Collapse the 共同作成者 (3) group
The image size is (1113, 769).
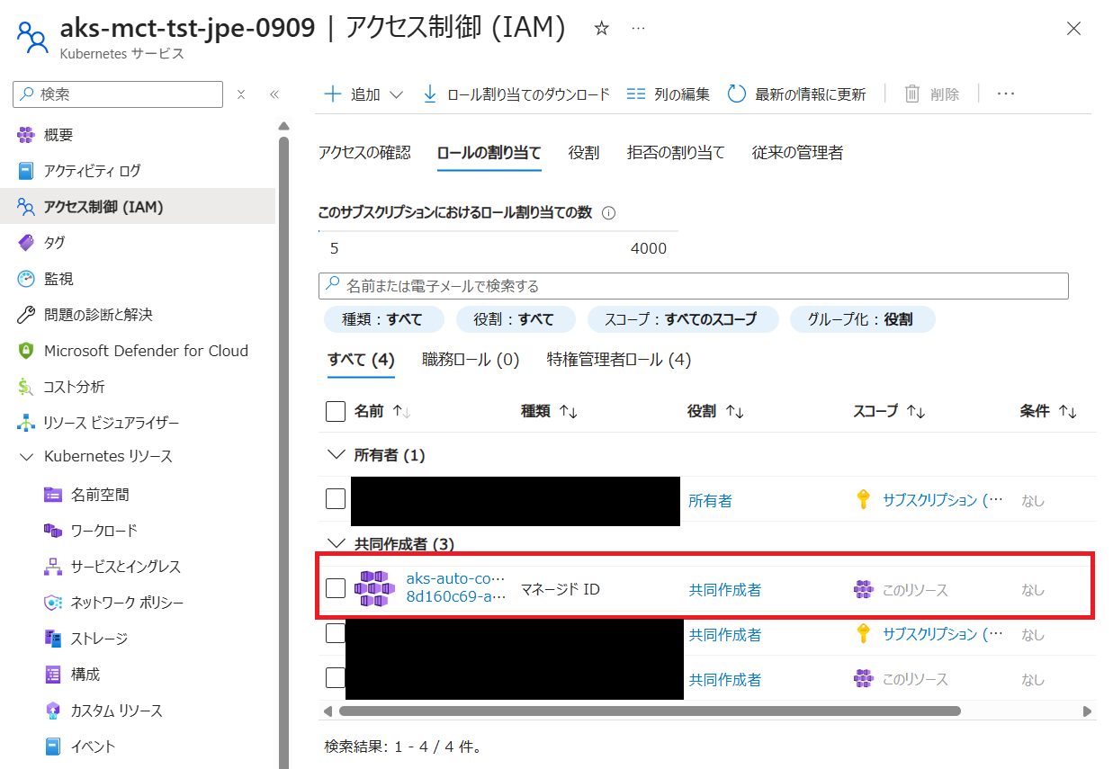(x=336, y=544)
